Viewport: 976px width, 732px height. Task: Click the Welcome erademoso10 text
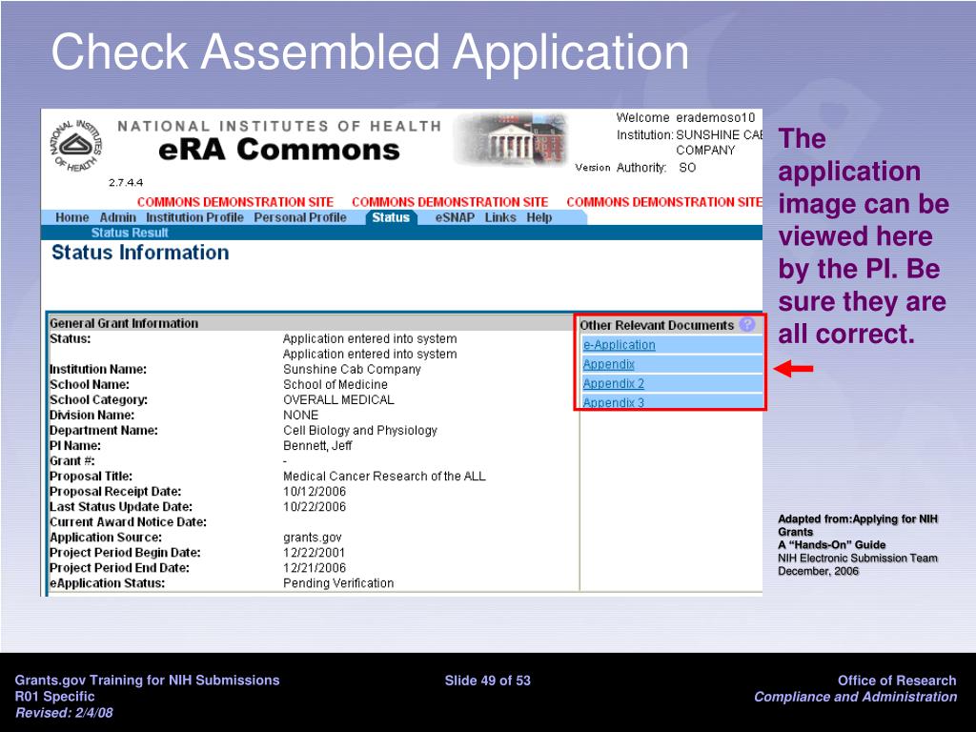tap(685, 117)
